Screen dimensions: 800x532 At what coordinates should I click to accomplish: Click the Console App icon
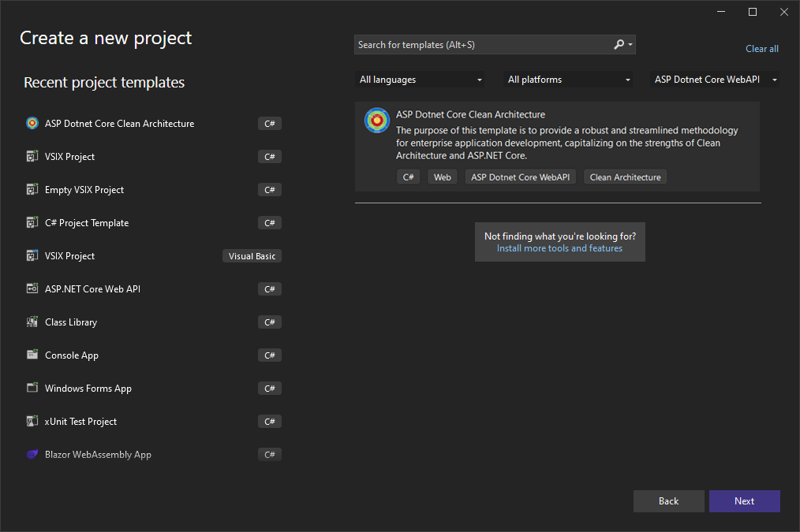click(x=32, y=355)
